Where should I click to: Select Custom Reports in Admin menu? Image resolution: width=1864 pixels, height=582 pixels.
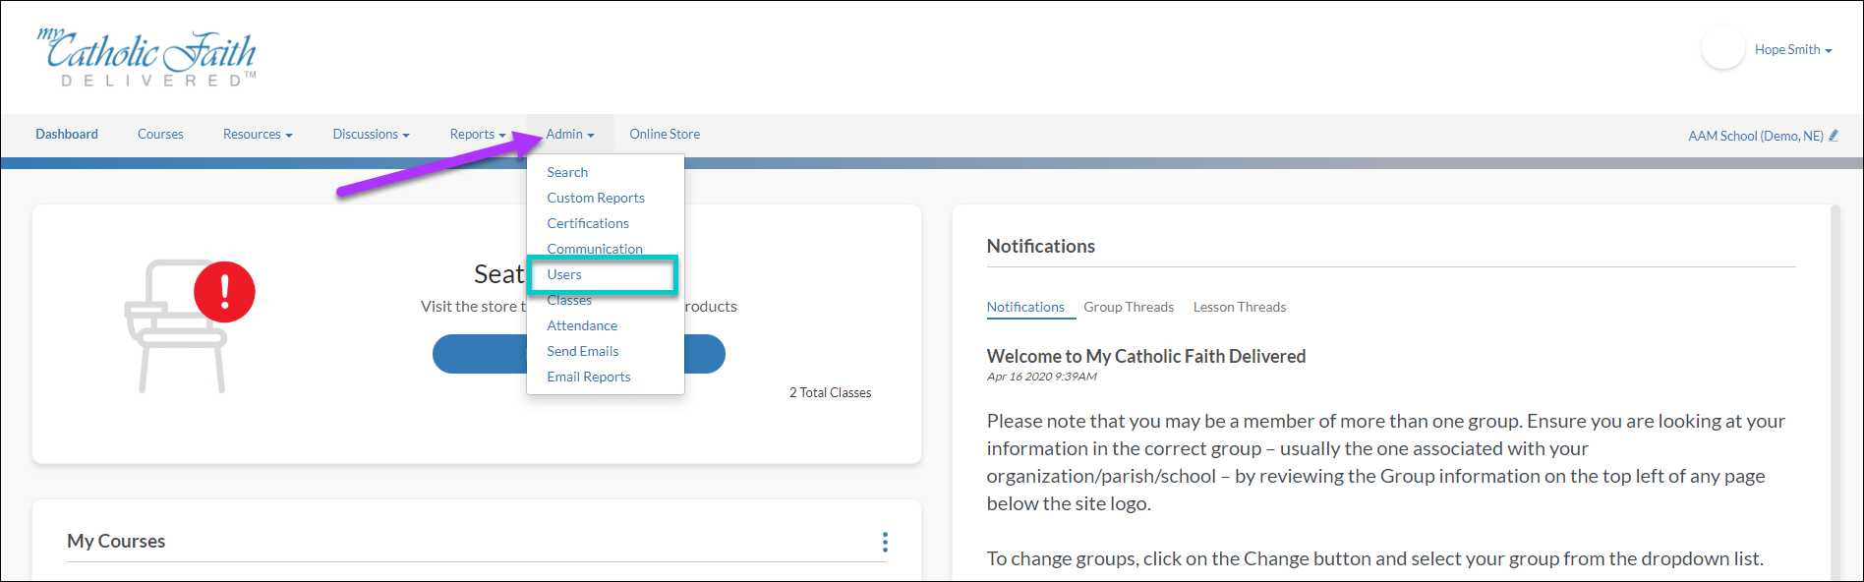click(x=596, y=198)
